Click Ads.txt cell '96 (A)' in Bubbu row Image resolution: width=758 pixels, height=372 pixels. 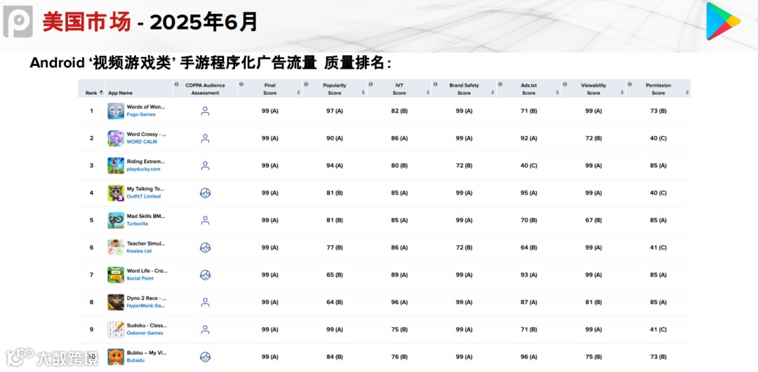[529, 357]
